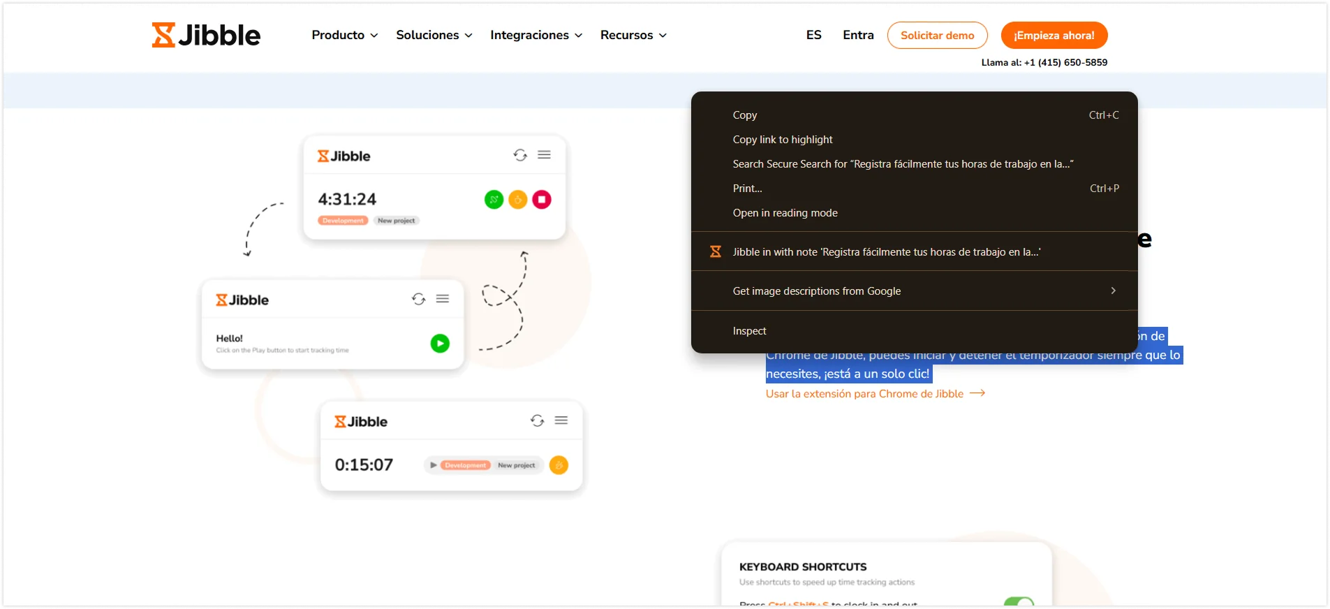Click the green play button in Hello! card
This screenshot has height=609, width=1330.
click(440, 344)
